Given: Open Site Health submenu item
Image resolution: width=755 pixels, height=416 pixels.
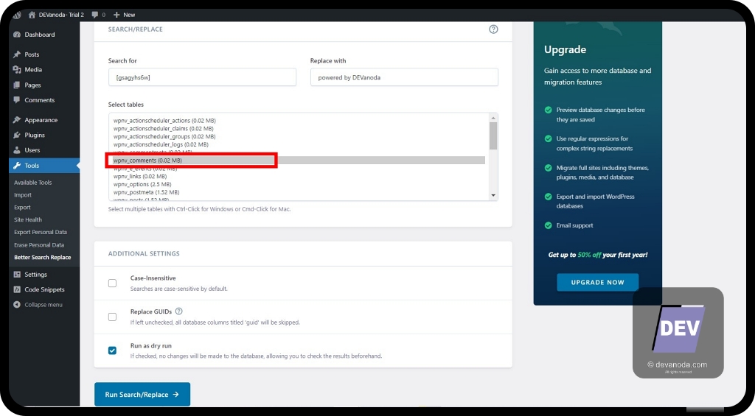Looking at the screenshot, I should coord(28,220).
